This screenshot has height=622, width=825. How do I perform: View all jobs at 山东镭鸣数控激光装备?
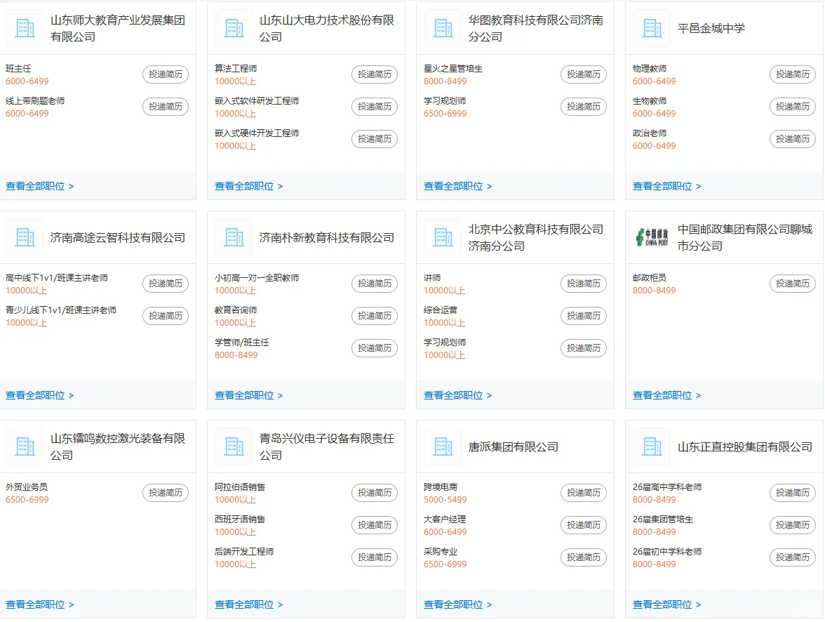click(40, 604)
